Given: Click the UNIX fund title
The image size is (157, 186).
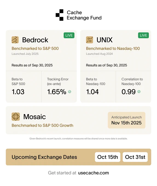Looking at the screenshot, I should [x=104, y=40].
